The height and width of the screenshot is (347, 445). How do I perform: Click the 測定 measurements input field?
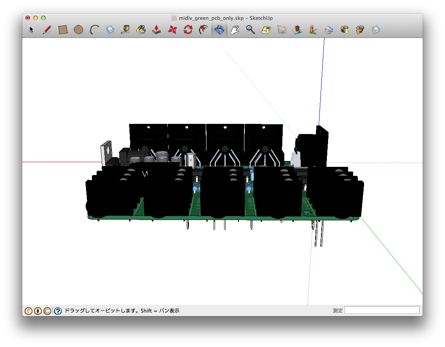pos(382,310)
